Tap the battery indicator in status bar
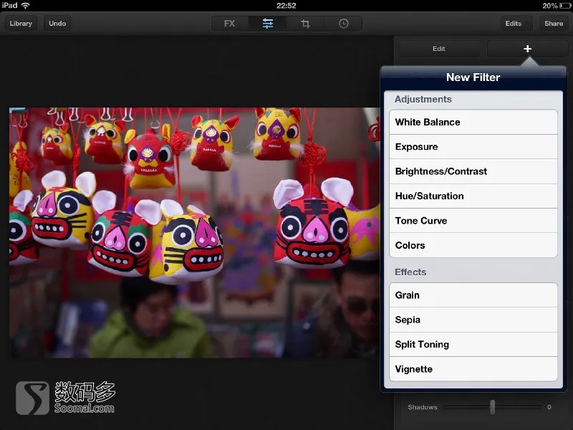573x430 pixels. 565,6
